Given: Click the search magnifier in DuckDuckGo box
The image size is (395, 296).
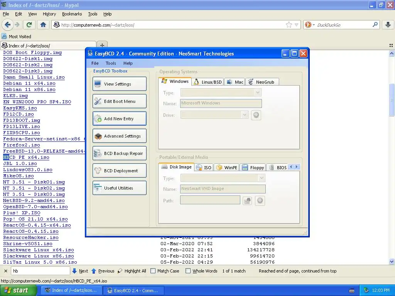Looking at the screenshot, I should coord(375,25).
